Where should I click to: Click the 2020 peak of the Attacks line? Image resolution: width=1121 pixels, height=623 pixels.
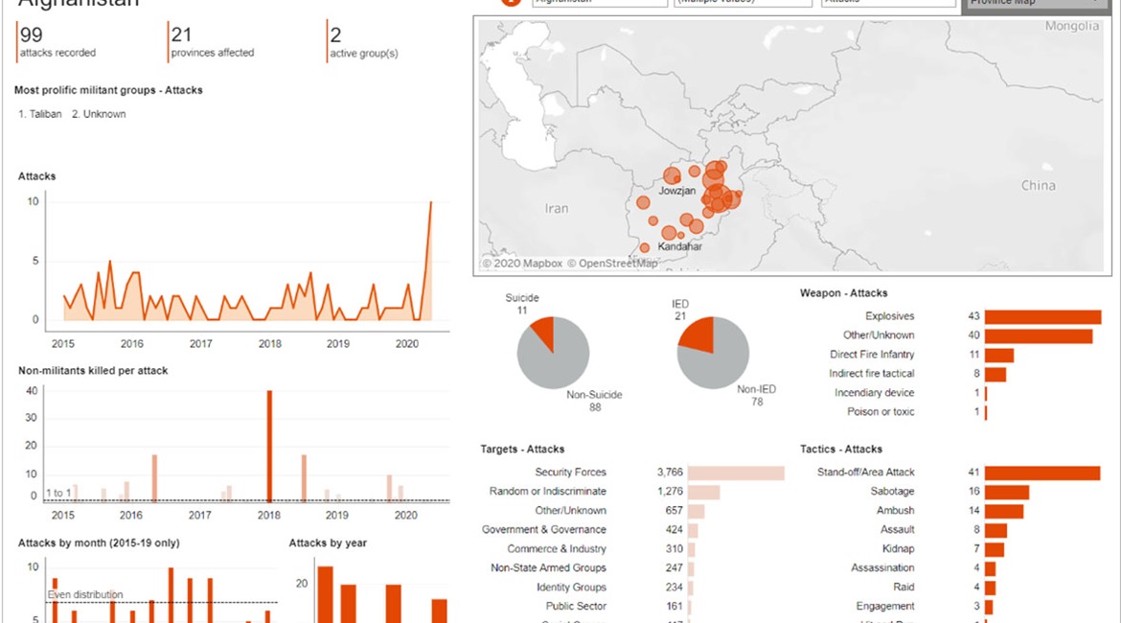click(430, 202)
